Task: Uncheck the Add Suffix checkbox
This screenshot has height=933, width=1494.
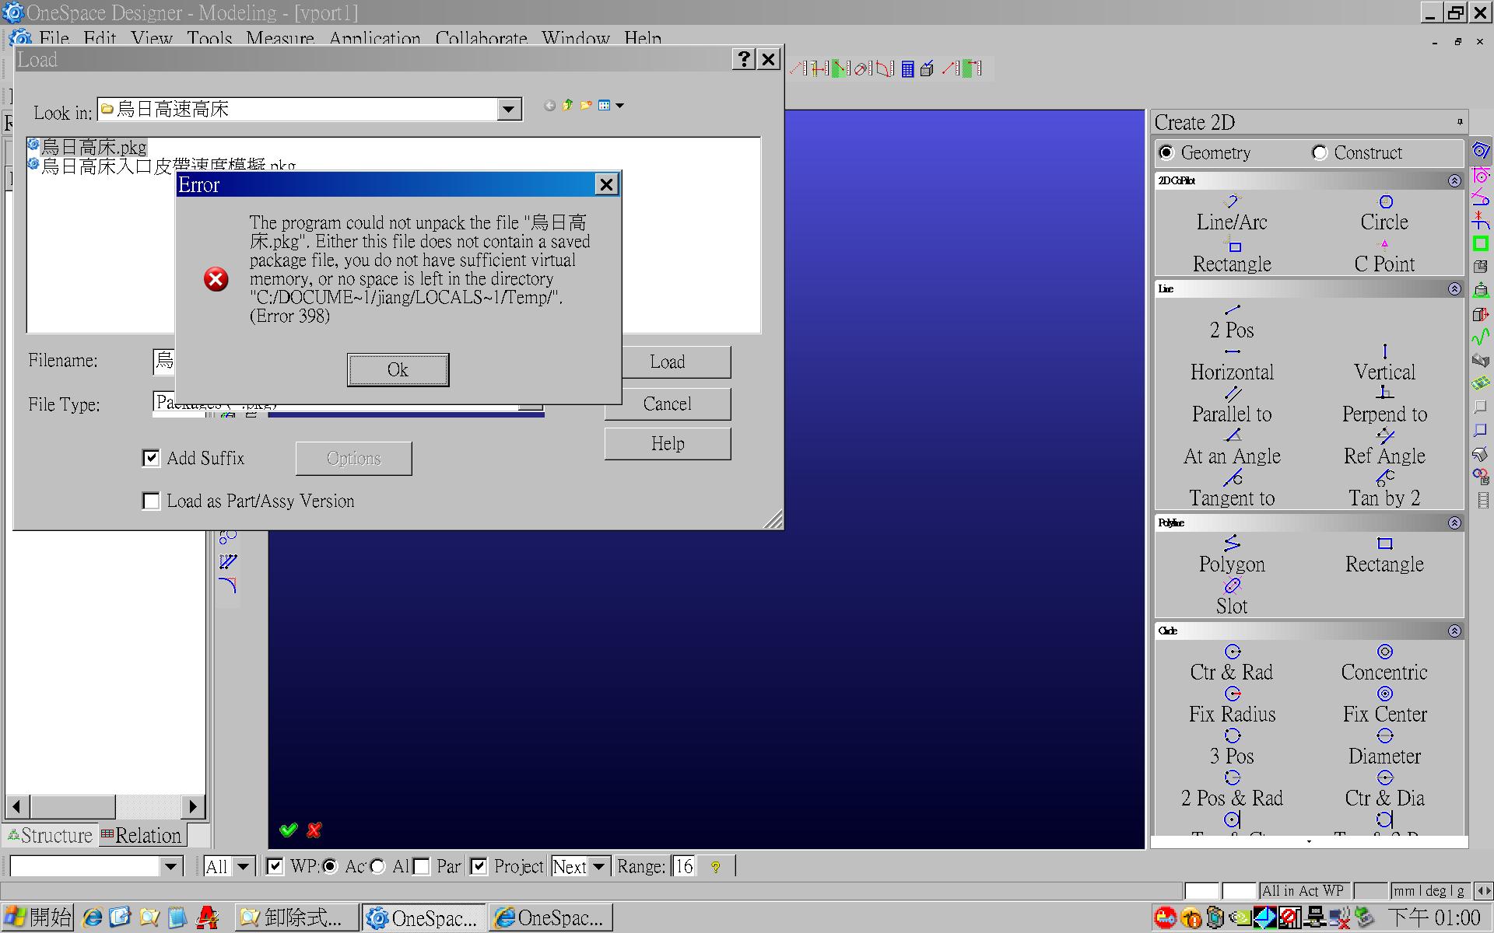Action: coord(151,458)
